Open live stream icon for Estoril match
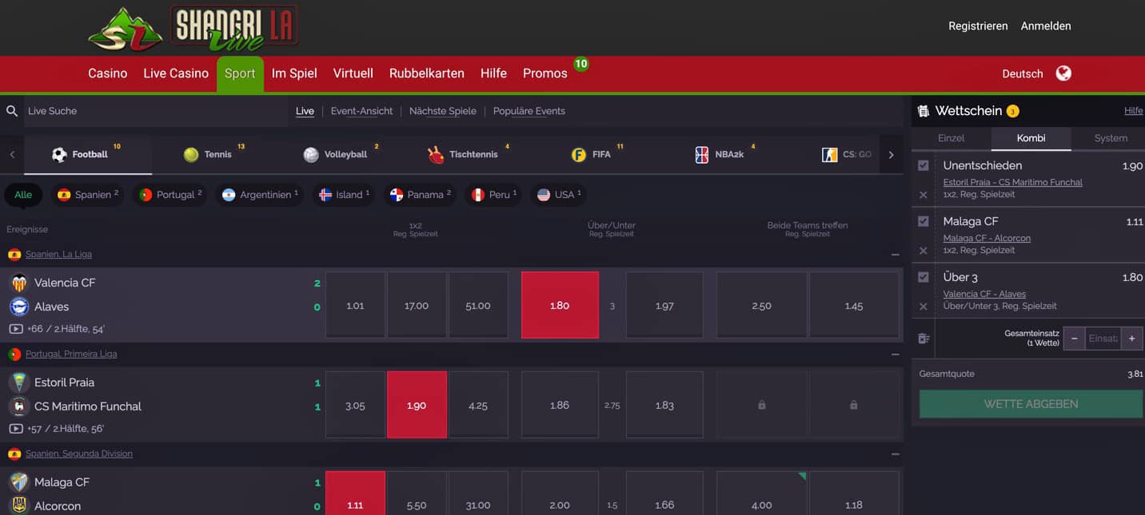 tap(16, 429)
